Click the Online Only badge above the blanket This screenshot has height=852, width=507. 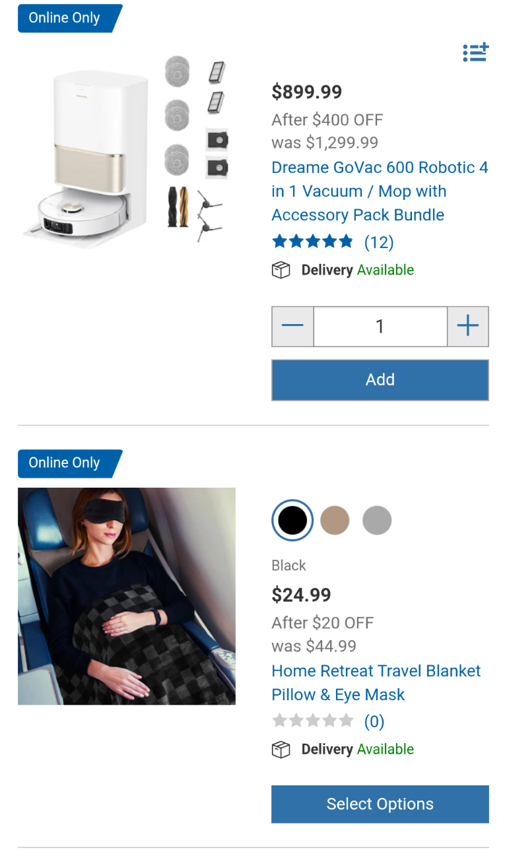[70, 463]
